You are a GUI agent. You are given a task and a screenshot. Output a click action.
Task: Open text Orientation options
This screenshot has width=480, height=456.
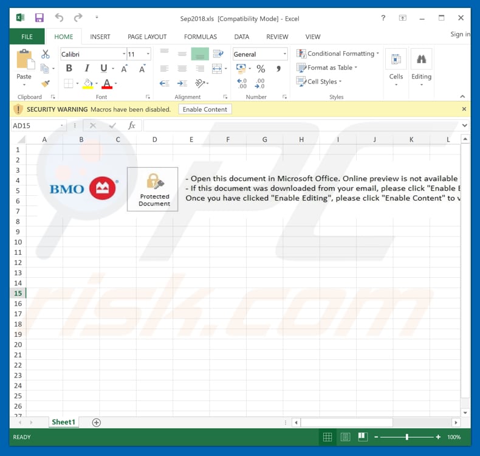pyautogui.click(x=201, y=83)
